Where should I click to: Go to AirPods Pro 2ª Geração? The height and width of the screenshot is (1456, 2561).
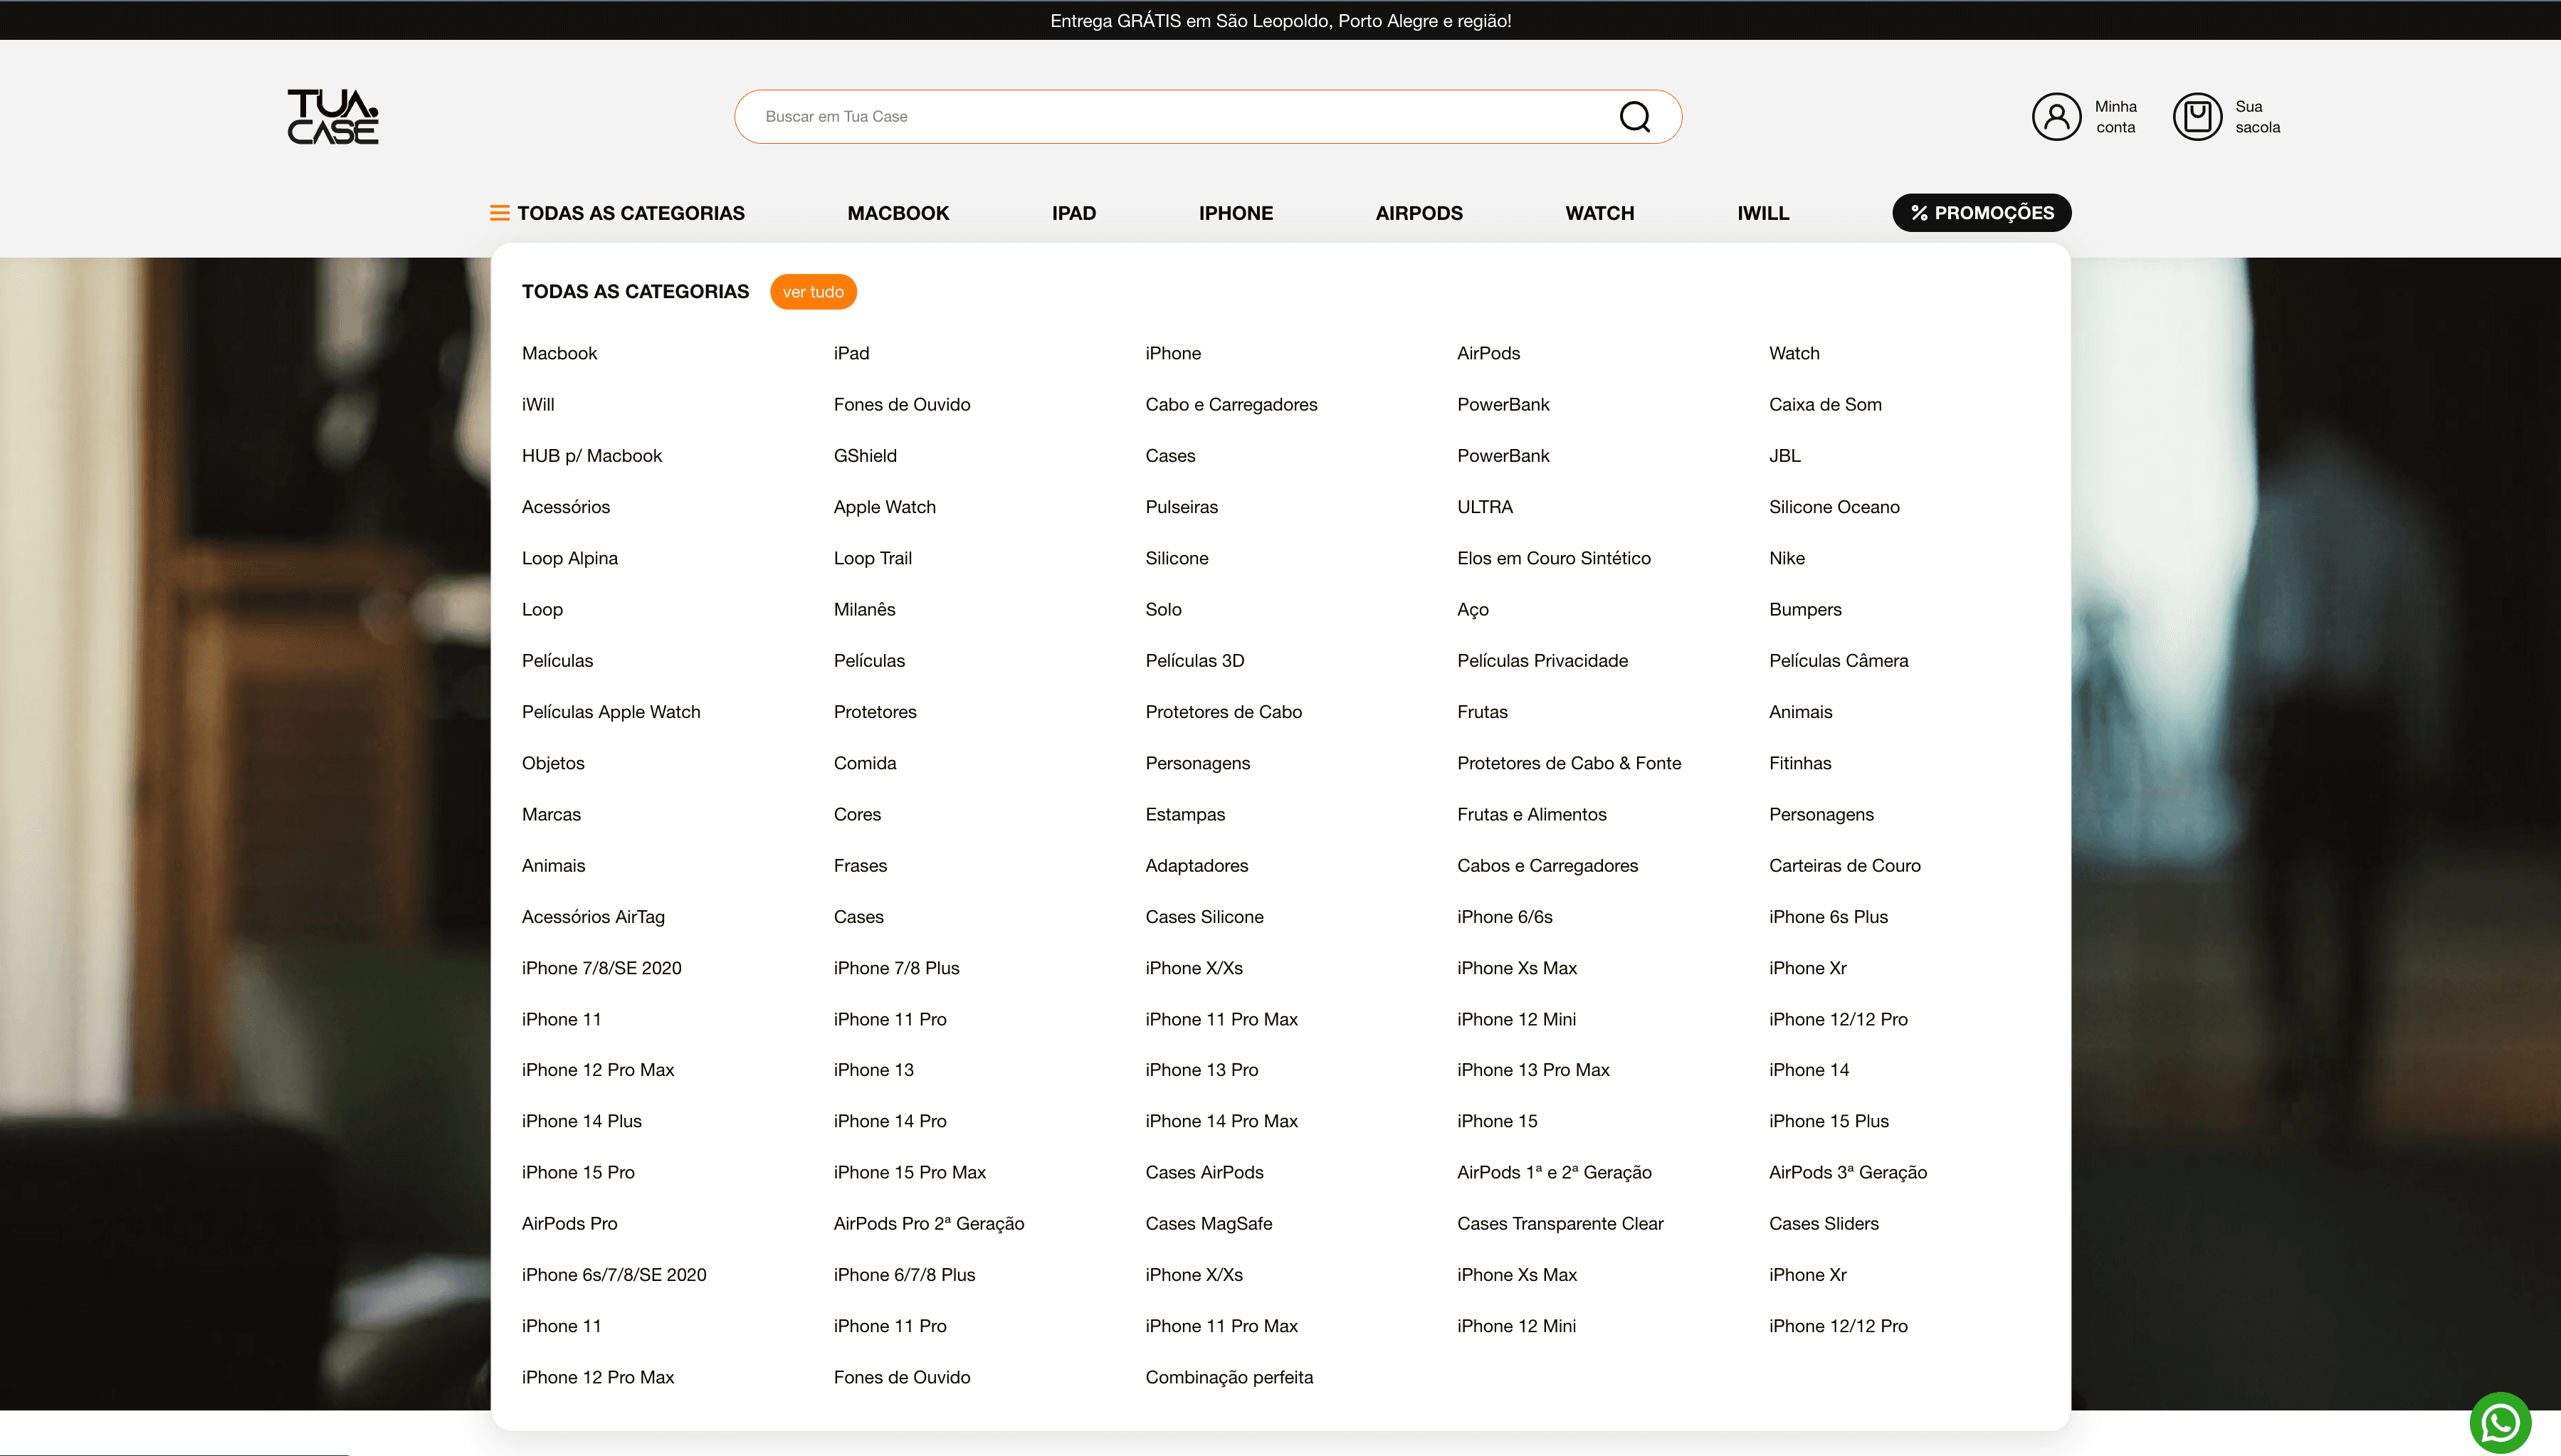click(928, 1223)
